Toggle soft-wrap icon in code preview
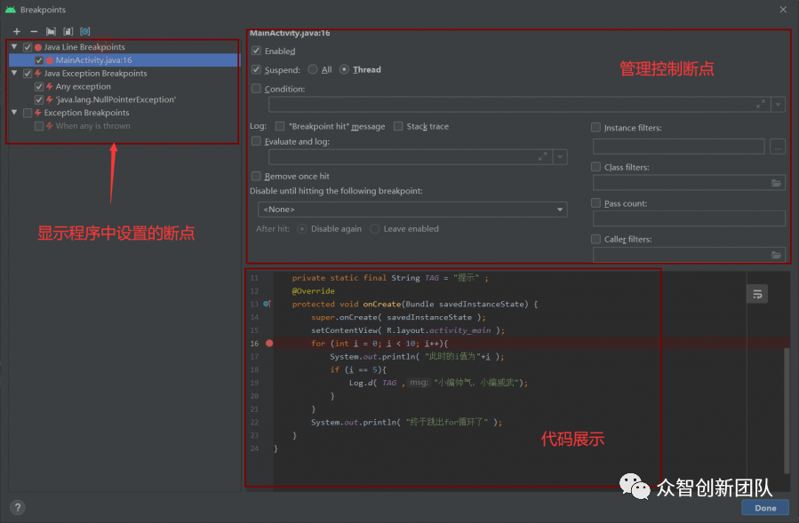This screenshot has width=799, height=523. [757, 294]
